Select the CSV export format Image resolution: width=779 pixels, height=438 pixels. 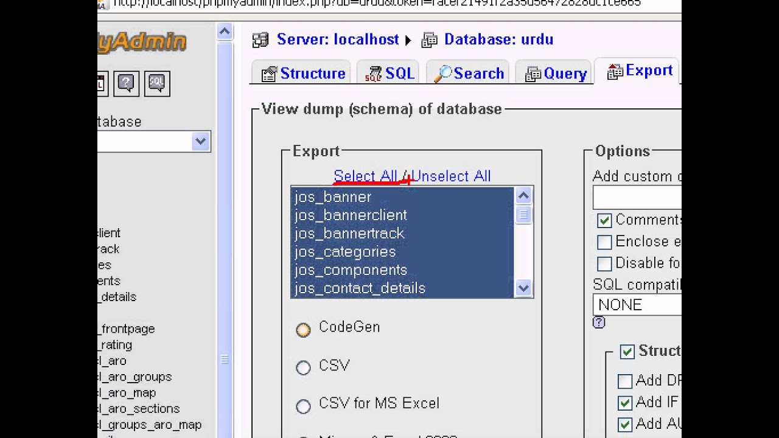(x=303, y=367)
